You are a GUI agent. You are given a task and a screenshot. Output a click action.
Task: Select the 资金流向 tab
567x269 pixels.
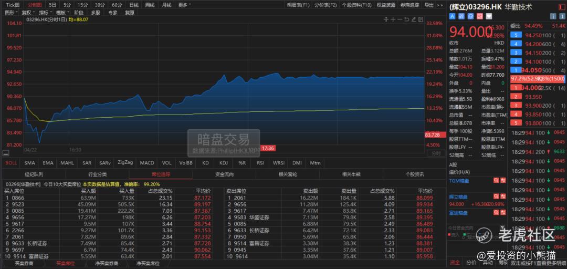pos(224,174)
